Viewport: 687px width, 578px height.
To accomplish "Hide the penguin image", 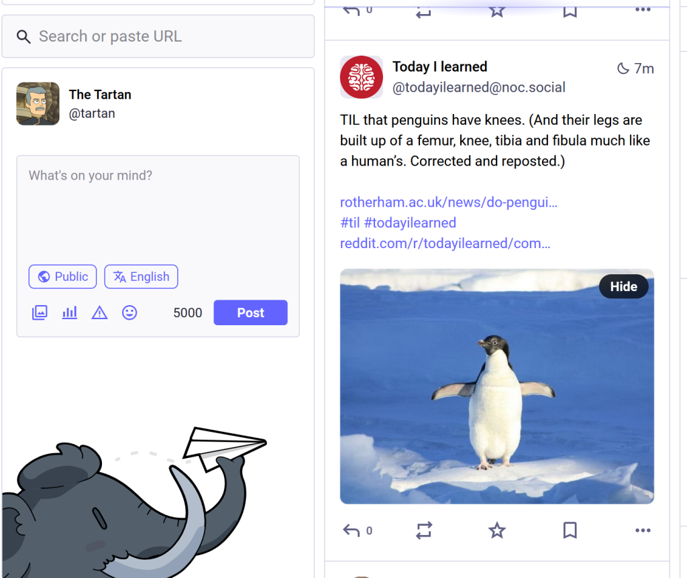I will click(623, 286).
